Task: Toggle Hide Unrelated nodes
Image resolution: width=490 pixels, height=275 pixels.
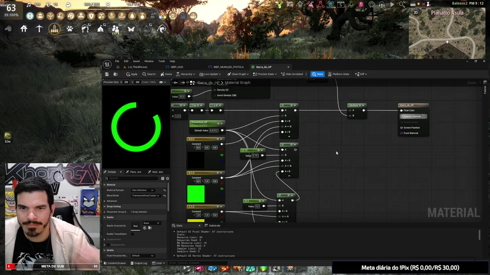Action: (292, 74)
